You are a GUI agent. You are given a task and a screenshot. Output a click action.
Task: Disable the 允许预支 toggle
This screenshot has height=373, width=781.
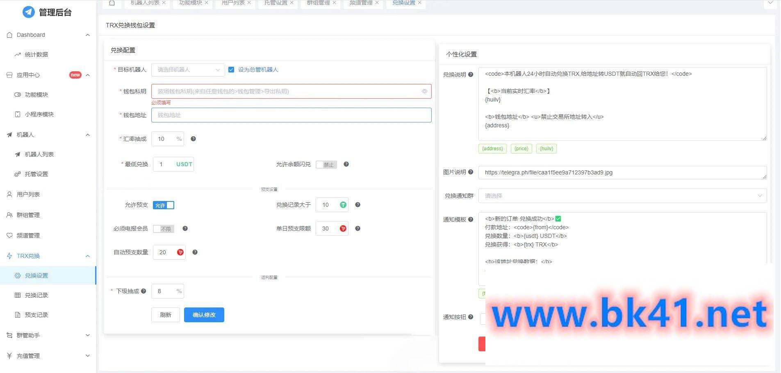click(164, 205)
